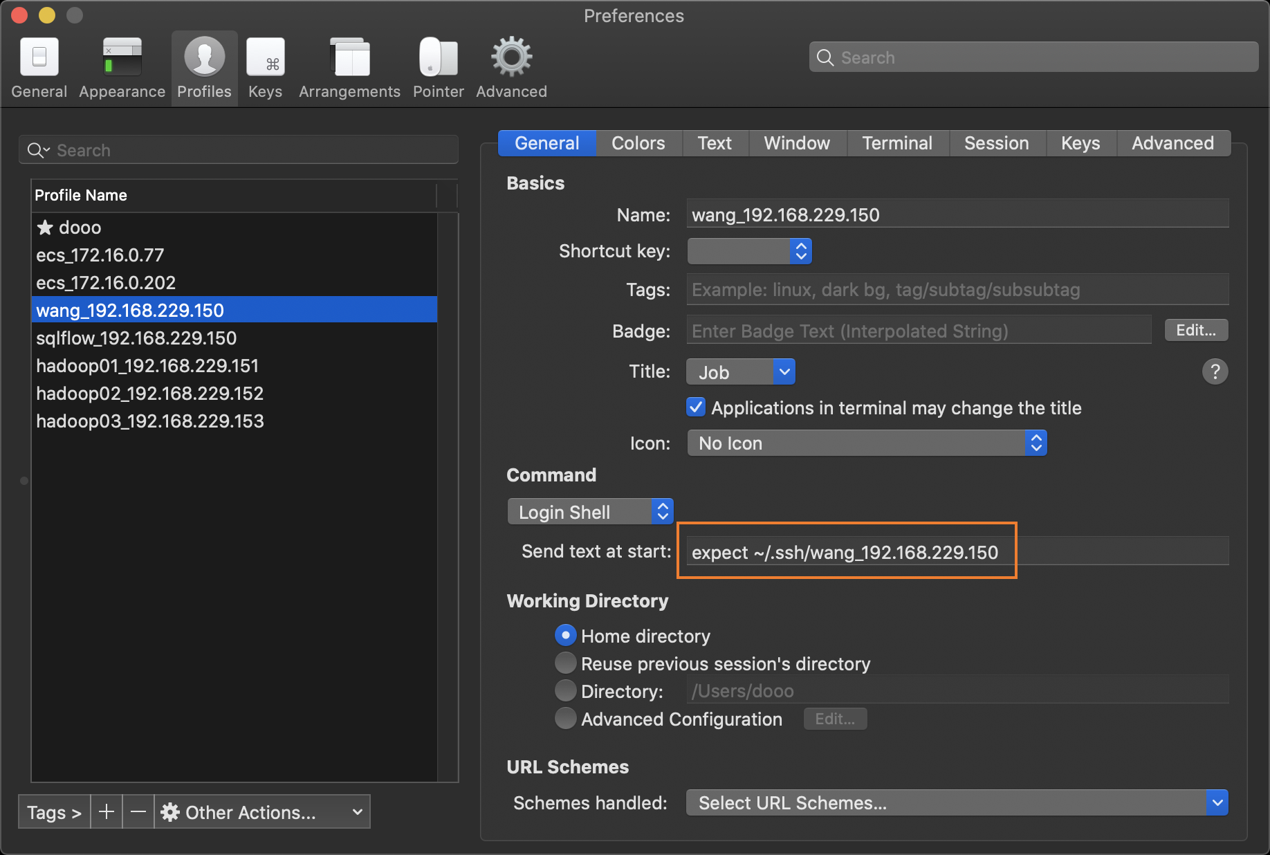Click Edit button next to Badge
Viewport: 1270px width, 855px height.
pyautogui.click(x=1195, y=330)
